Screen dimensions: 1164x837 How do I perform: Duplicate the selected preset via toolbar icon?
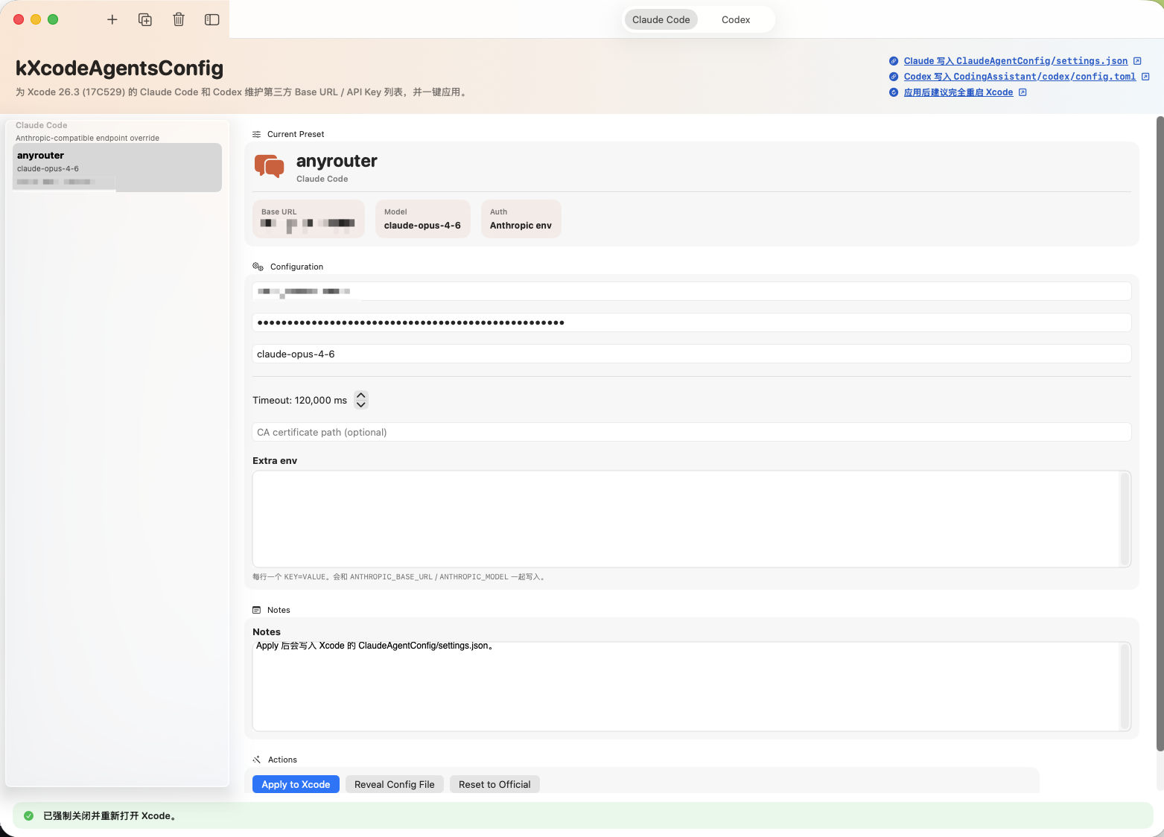tap(145, 19)
